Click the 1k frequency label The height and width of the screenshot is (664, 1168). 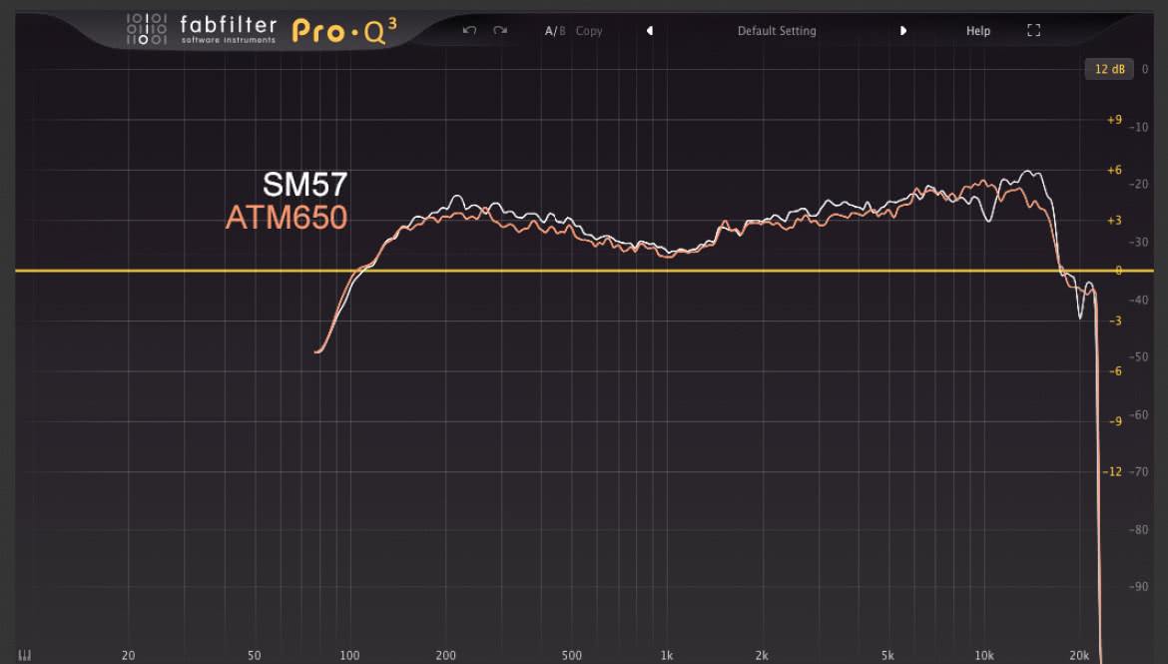[667, 656]
